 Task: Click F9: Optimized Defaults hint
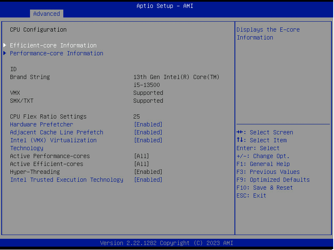[273, 180]
